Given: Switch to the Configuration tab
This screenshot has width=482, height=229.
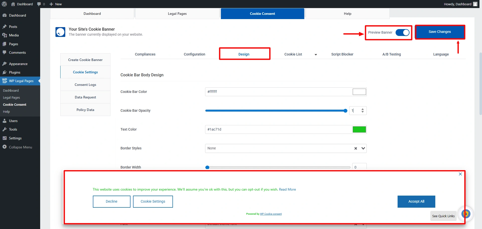Looking at the screenshot, I should point(194,54).
